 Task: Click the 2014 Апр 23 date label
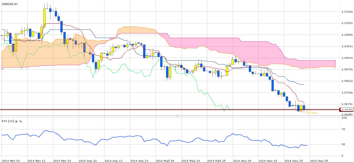(x=139, y=161)
